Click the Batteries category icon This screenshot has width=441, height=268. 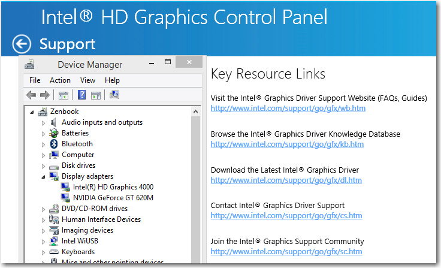[54, 133]
